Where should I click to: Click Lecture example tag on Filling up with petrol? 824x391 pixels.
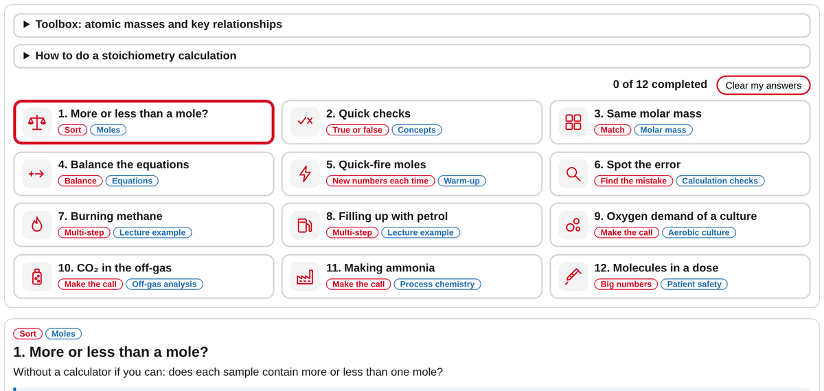click(x=420, y=232)
